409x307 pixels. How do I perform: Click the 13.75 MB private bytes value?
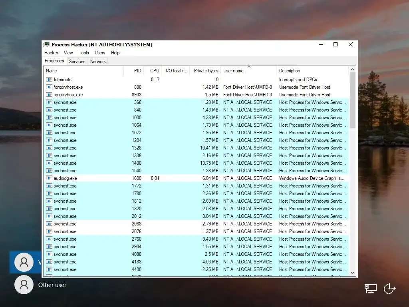coord(209,163)
